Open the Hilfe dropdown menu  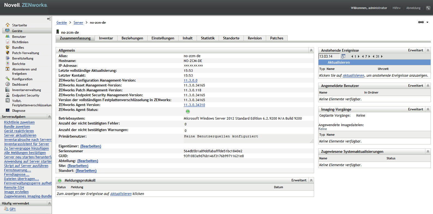tap(396, 8)
